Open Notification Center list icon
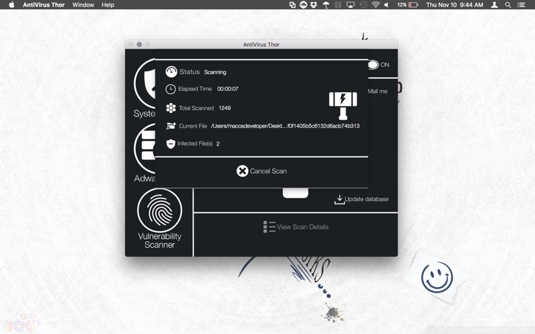 coord(521,5)
